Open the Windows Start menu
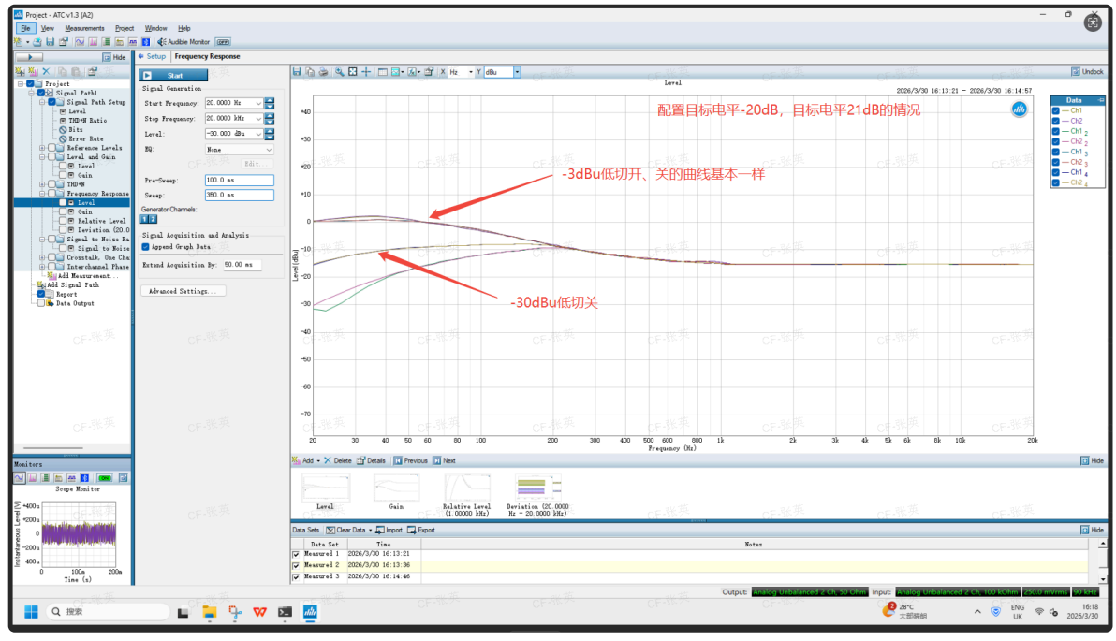The image size is (1116, 641). pos(31,613)
